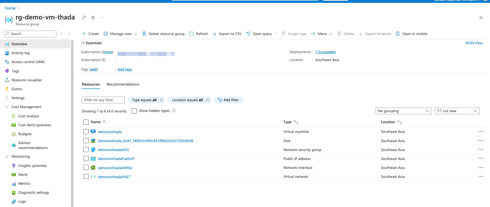Collapse the Essentials section
The height and width of the screenshot is (207, 490).
point(91,43)
